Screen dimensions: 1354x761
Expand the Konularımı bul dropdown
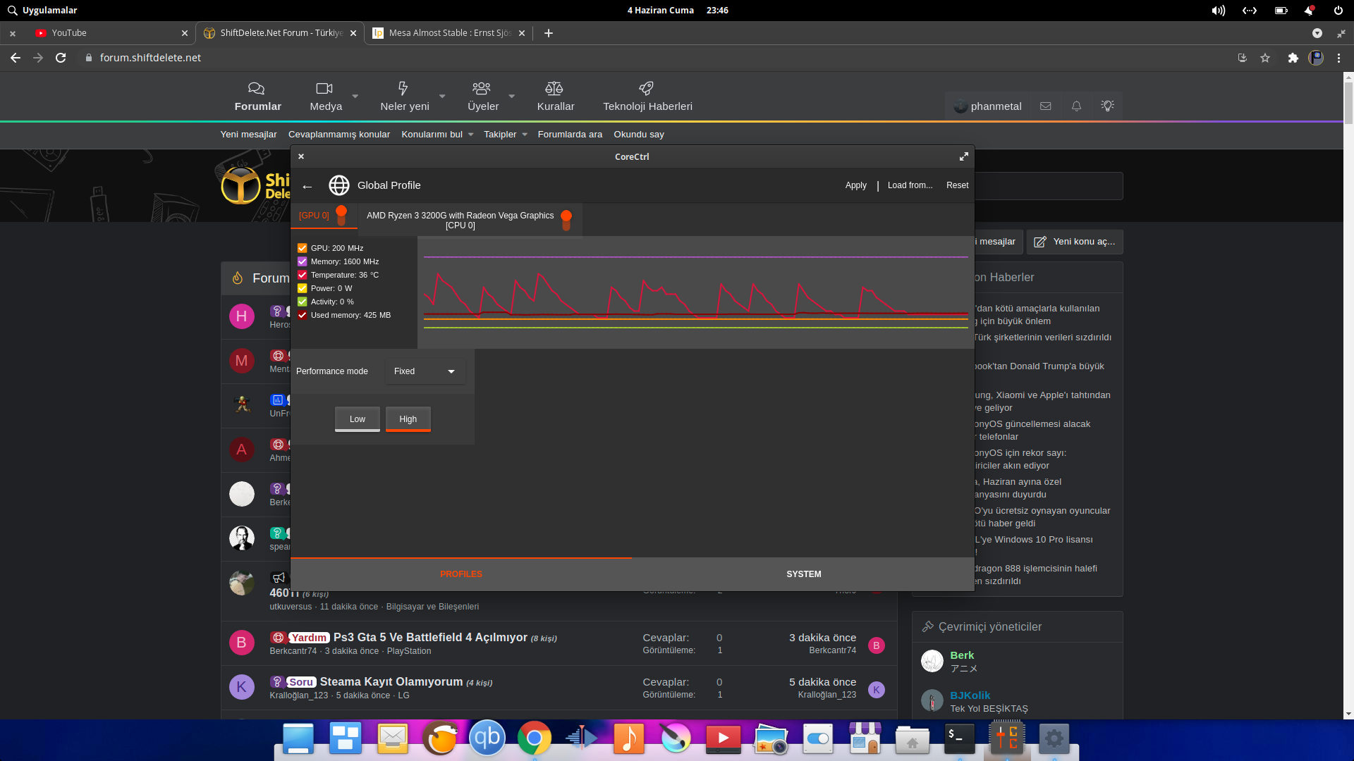click(x=470, y=135)
